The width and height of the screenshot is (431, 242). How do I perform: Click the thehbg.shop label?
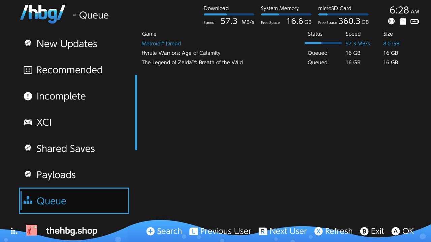[71, 231]
